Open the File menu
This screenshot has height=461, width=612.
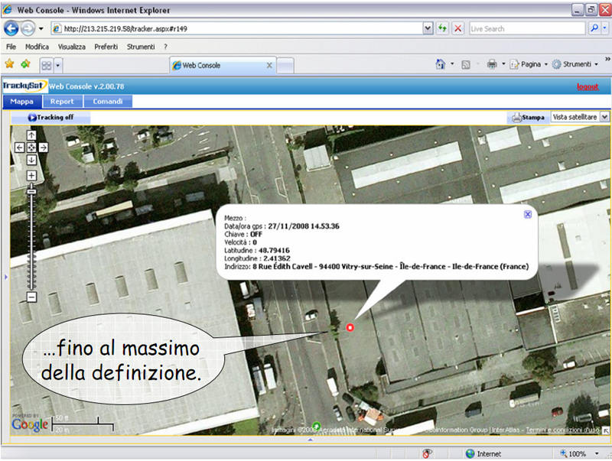coord(11,47)
